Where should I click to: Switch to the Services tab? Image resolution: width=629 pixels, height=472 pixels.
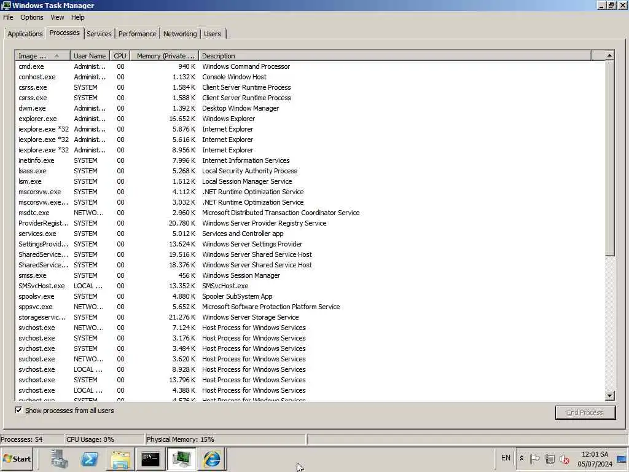(x=99, y=34)
